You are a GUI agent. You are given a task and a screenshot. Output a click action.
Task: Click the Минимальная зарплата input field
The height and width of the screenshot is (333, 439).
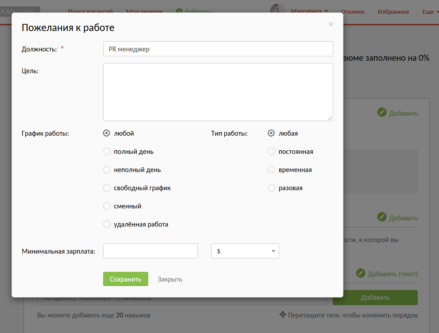coord(150,251)
